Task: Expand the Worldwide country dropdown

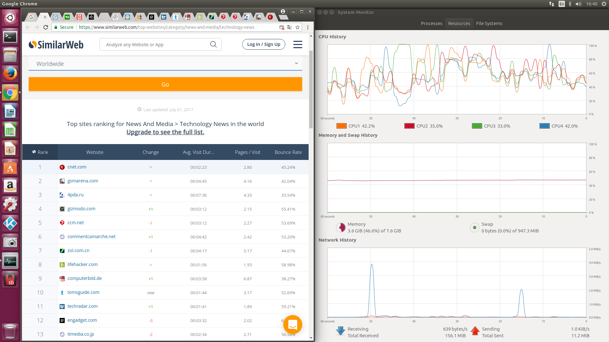Action: point(165,64)
